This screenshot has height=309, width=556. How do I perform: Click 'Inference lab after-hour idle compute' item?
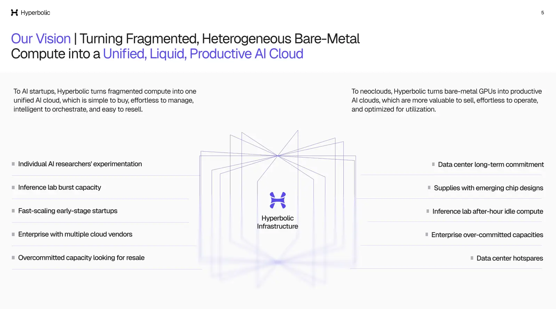click(488, 211)
